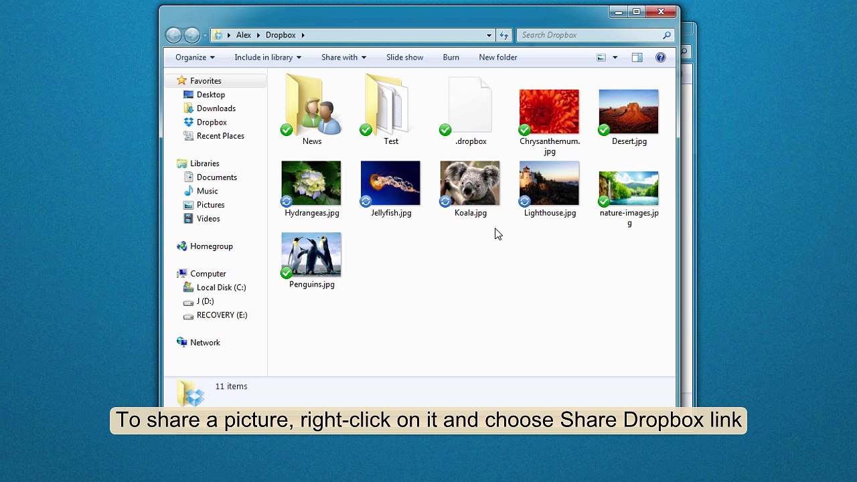Click the Videos library icon
Viewport: 857px width, 482px height.
pyautogui.click(x=189, y=219)
